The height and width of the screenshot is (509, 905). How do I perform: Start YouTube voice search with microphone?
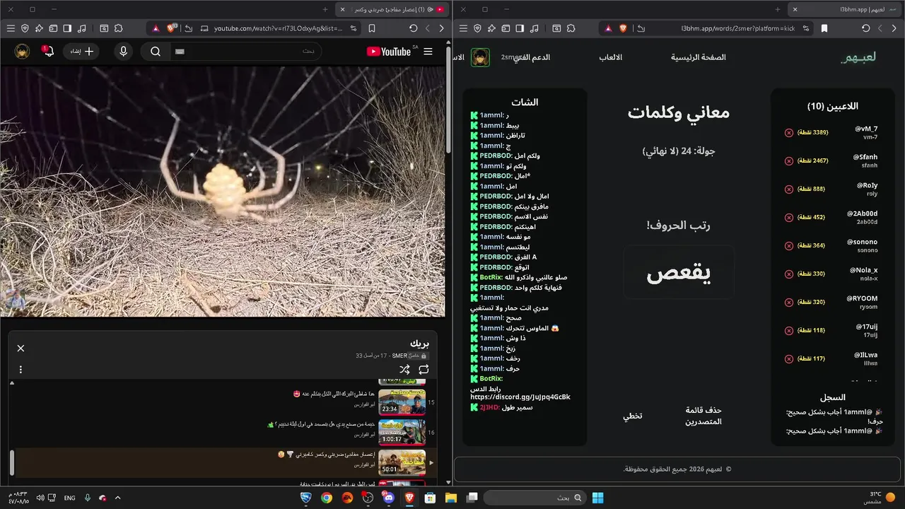pos(124,52)
